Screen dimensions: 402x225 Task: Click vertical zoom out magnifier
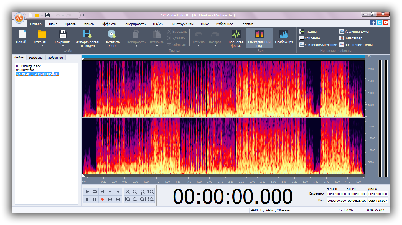(x=151, y=199)
